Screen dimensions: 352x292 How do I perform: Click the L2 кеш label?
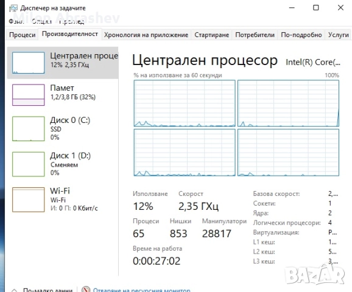pyautogui.click(x=264, y=252)
